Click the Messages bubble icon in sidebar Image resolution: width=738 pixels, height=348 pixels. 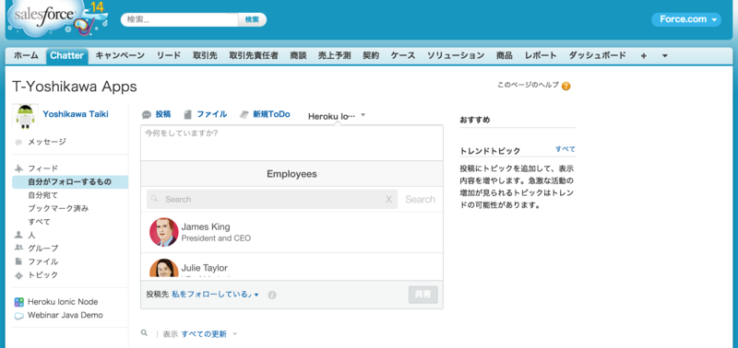[x=18, y=143]
